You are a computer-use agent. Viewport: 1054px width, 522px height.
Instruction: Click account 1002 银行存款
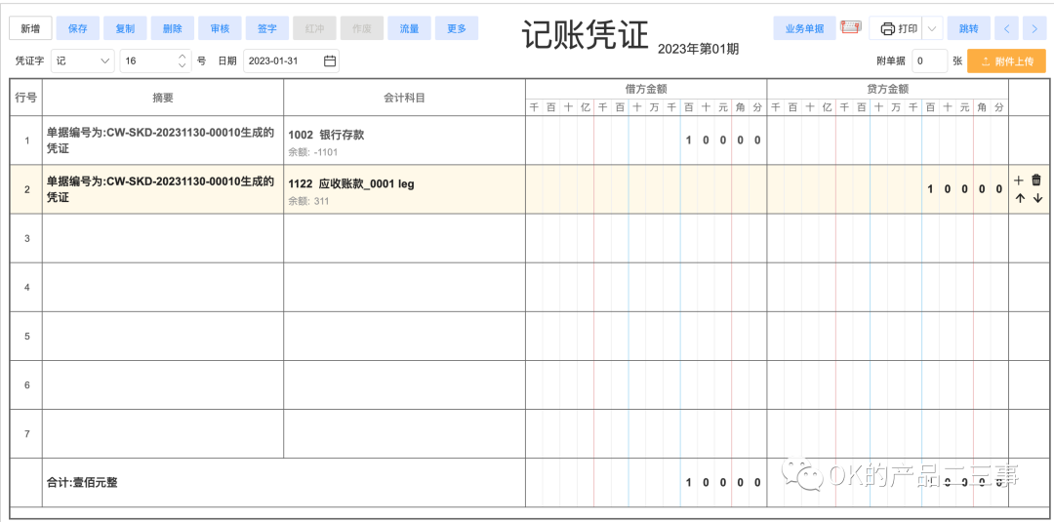(326, 135)
